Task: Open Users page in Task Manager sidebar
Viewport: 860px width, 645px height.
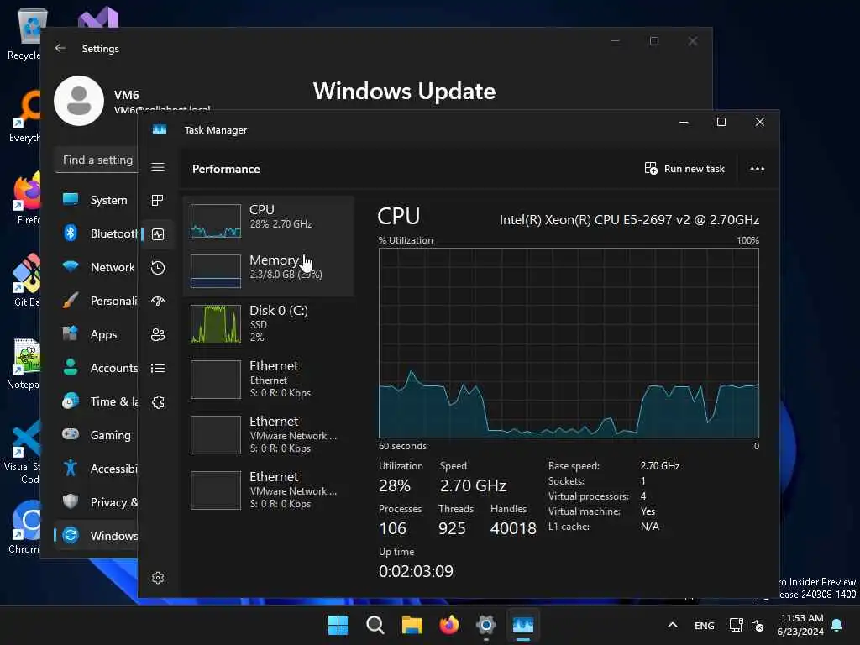Action: pos(158,334)
